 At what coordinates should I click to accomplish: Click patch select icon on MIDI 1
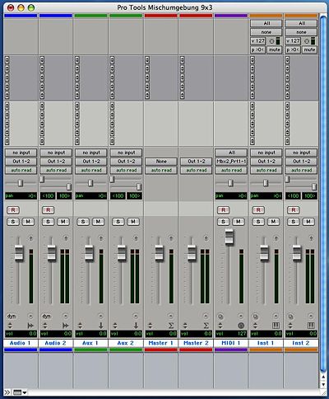click(220, 317)
